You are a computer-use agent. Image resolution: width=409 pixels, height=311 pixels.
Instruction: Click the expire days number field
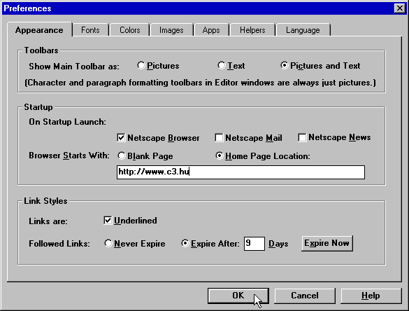click(254, 244)
